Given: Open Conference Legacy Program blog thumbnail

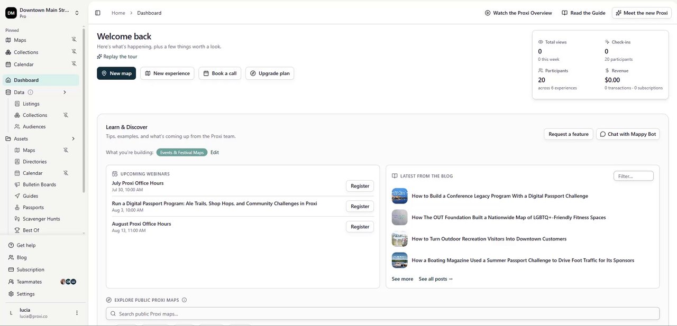Looking at the screenshot, I should tap(400, 196).
